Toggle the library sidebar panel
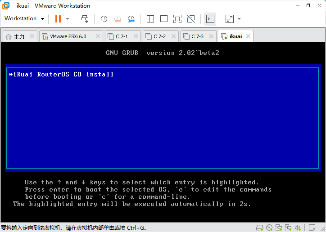Screen dimensions: 326x232 pos(150,19)
